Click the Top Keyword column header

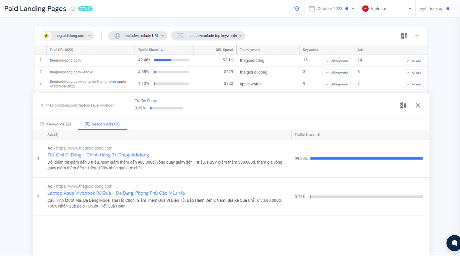(x=250, y=50)
